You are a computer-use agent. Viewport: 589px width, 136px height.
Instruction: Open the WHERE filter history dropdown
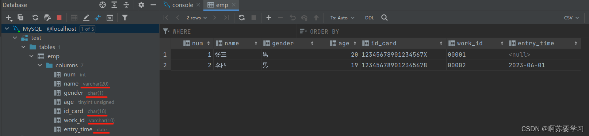click(x=166, y=31)
